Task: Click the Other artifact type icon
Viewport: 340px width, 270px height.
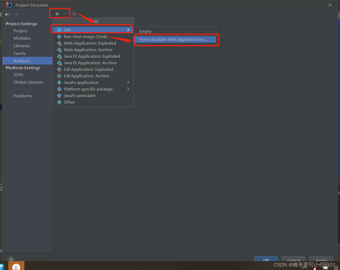Action: [59, 102]
